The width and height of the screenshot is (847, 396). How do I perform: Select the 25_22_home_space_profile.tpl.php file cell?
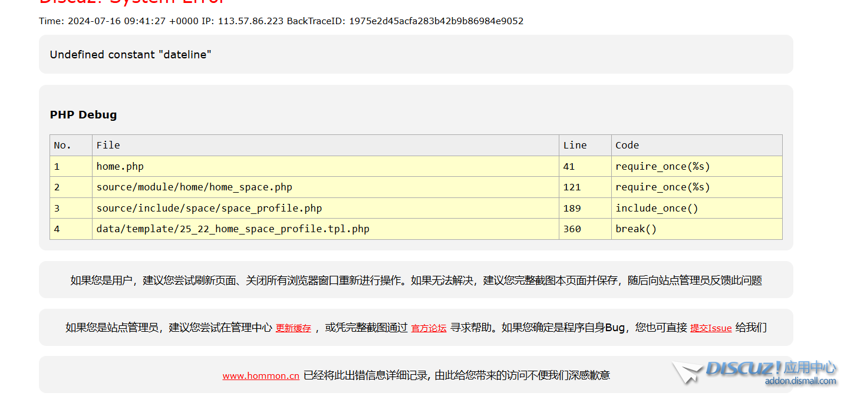point(325,229)
